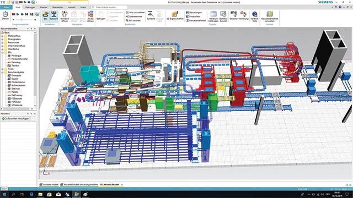Click the save icon in quick access toolbar
This screenshot has width=353, height=198.
pos(13,2)
